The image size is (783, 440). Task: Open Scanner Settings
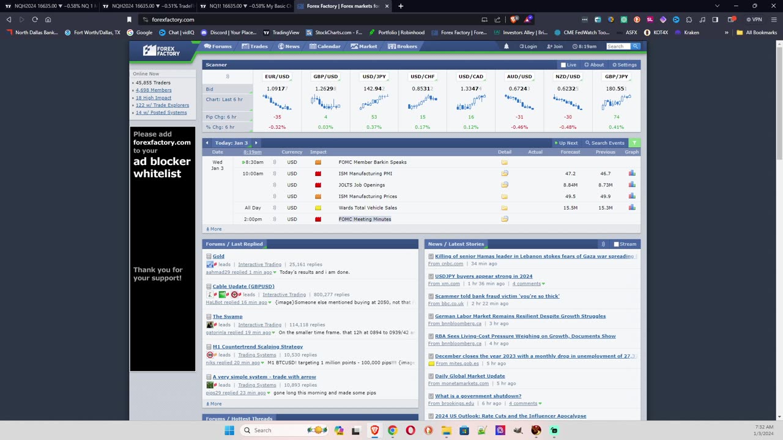[625, 65]
